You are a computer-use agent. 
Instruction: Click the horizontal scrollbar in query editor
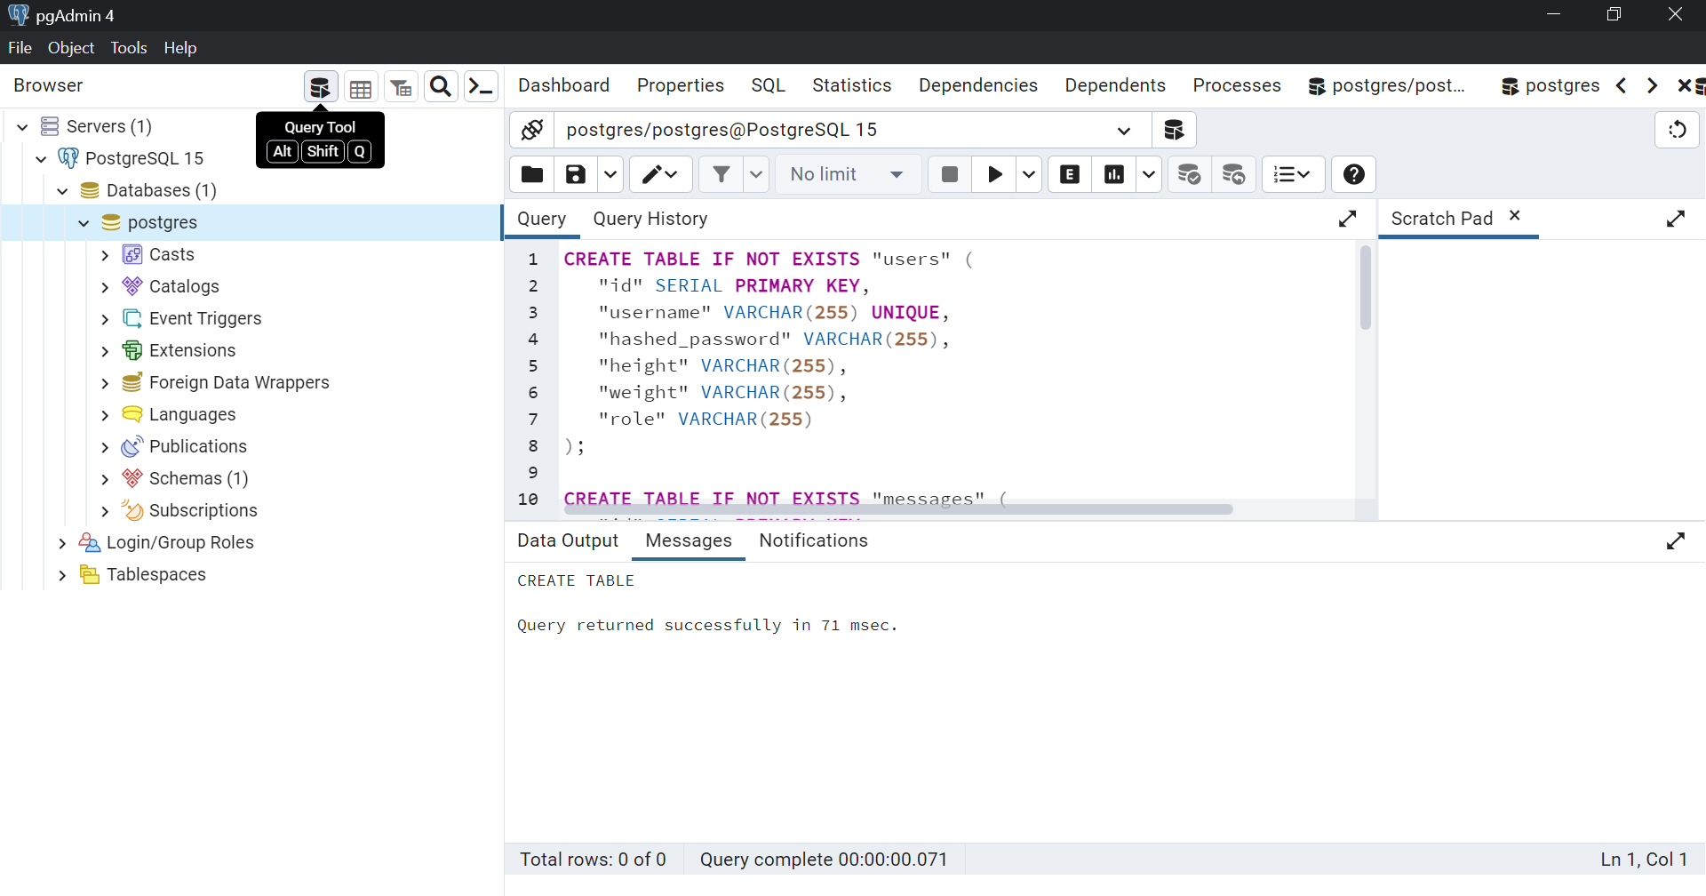pyautogui.click(x=897, y=509)
